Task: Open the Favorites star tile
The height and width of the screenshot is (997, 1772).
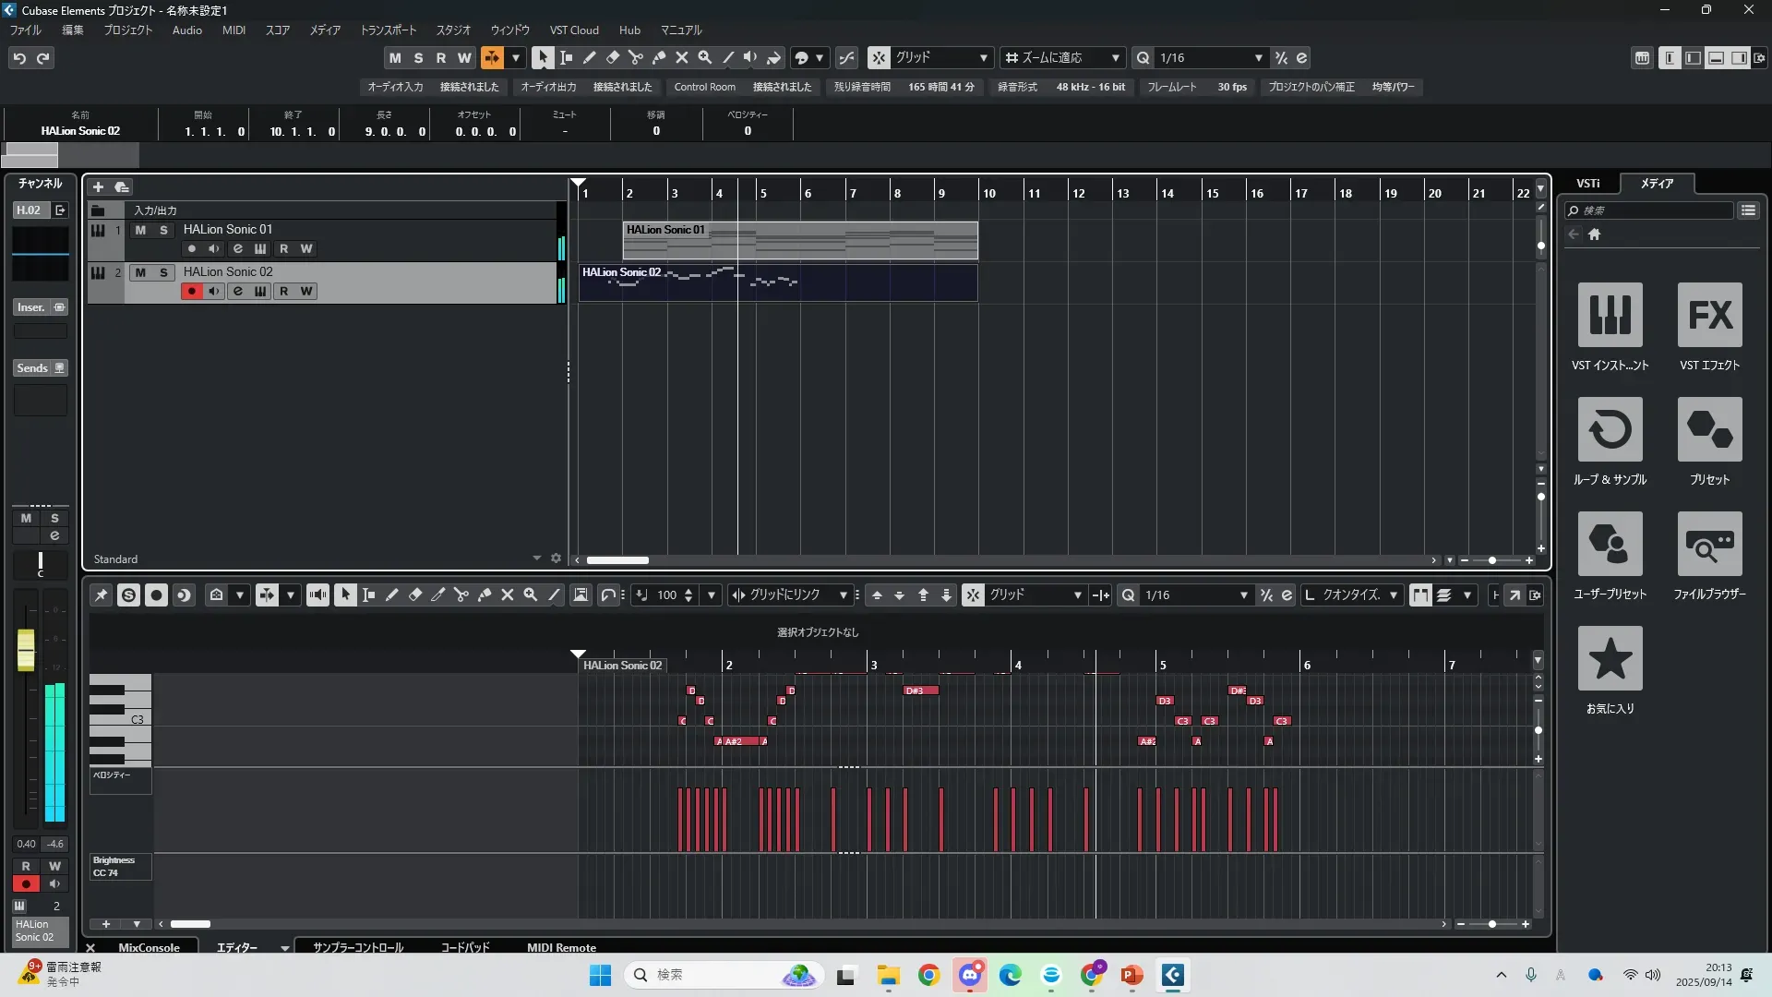Action: point(1610,658)
